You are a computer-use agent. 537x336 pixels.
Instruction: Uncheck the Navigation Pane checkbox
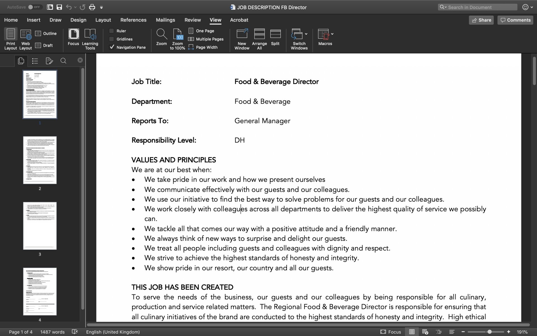coord(112,47)
